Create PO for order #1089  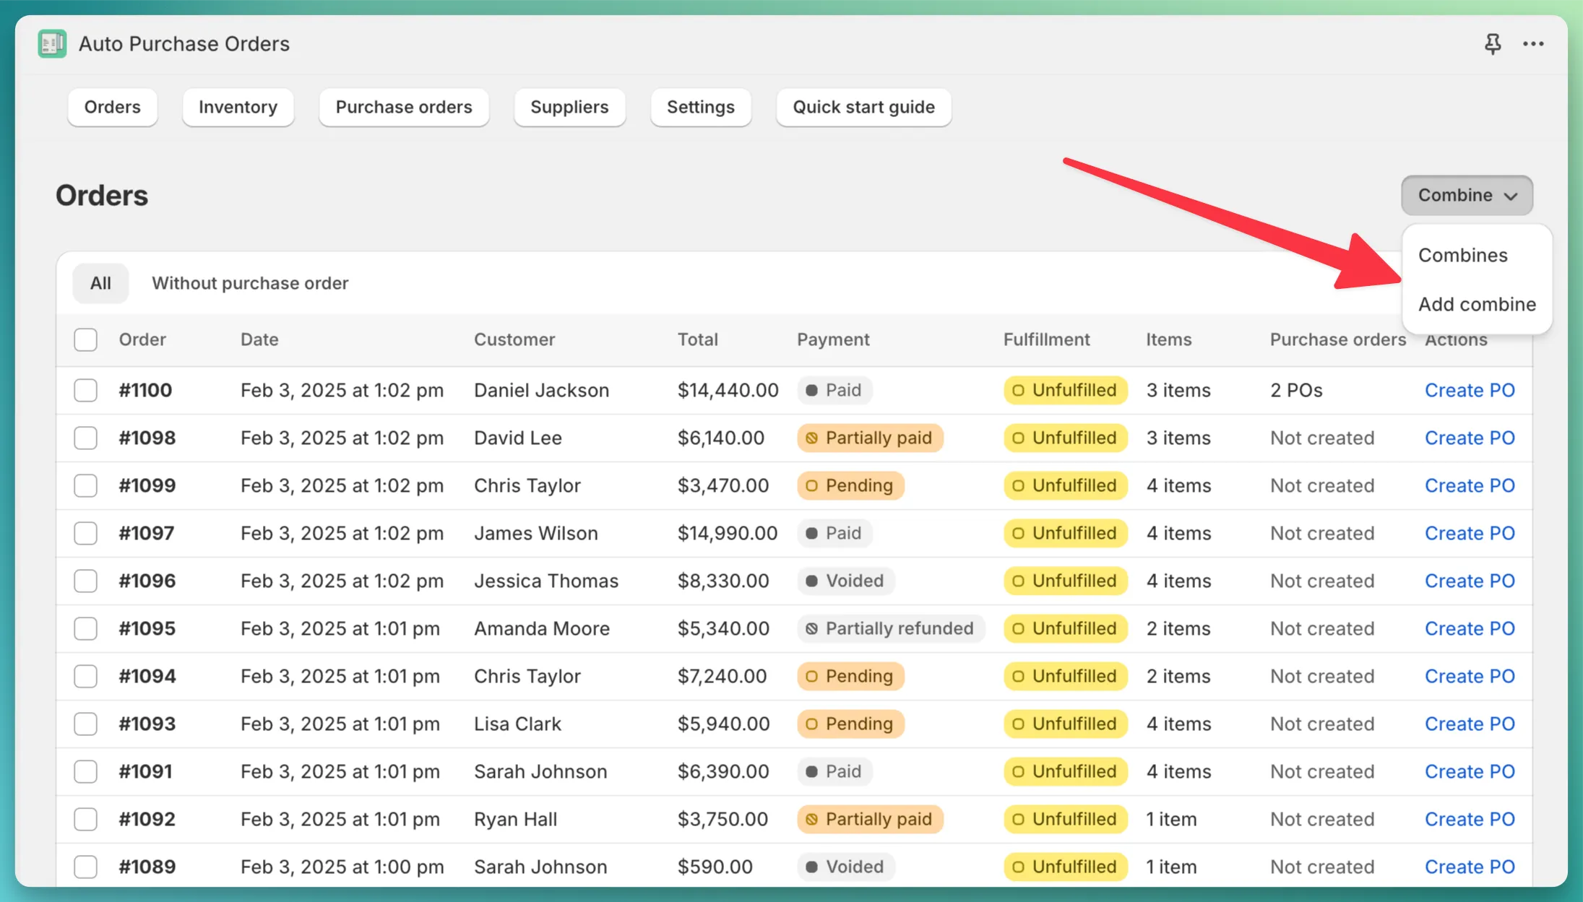click(x=1470, y=867)
